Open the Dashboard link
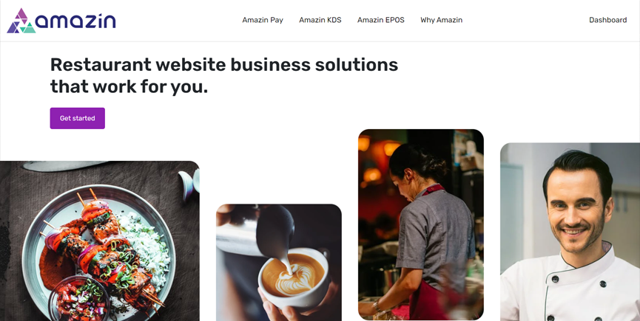Viewport: 640px width, 321px height. [x=607, y=20]
